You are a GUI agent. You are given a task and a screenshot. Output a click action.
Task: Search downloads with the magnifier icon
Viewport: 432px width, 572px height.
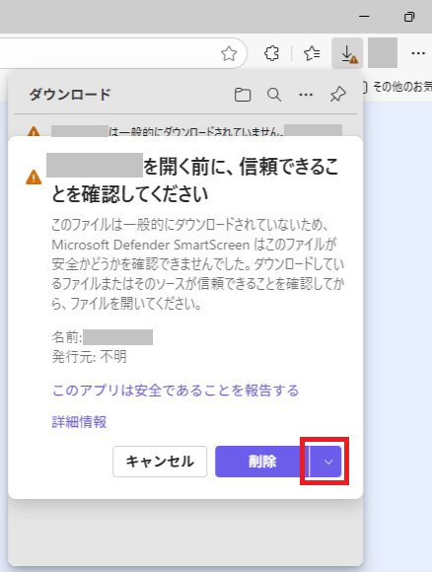pyautogui.click(x=274, y=95)
